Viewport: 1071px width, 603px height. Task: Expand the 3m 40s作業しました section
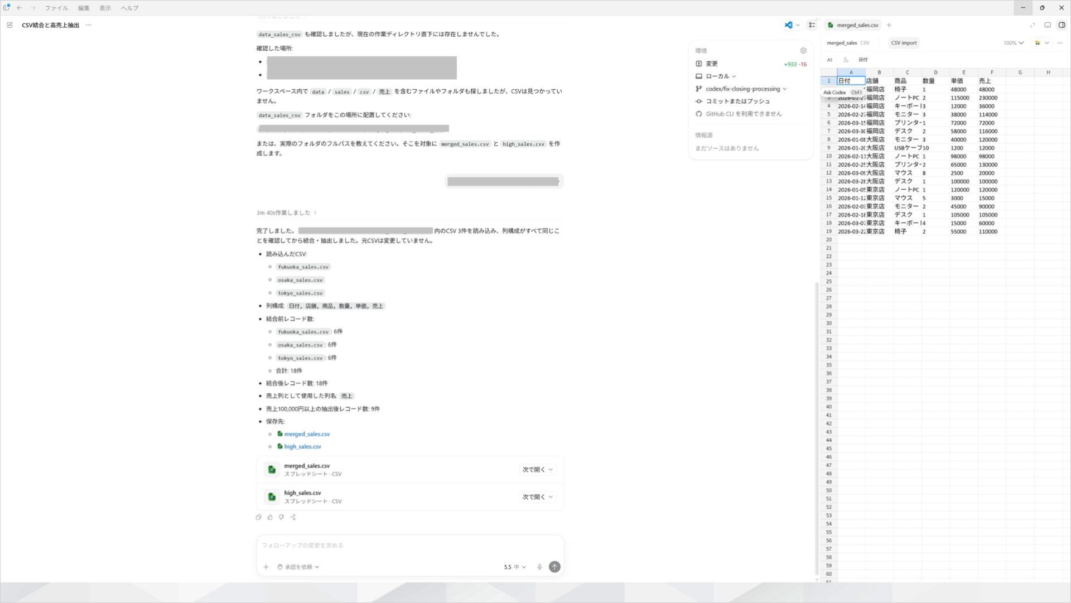(287, 213)
